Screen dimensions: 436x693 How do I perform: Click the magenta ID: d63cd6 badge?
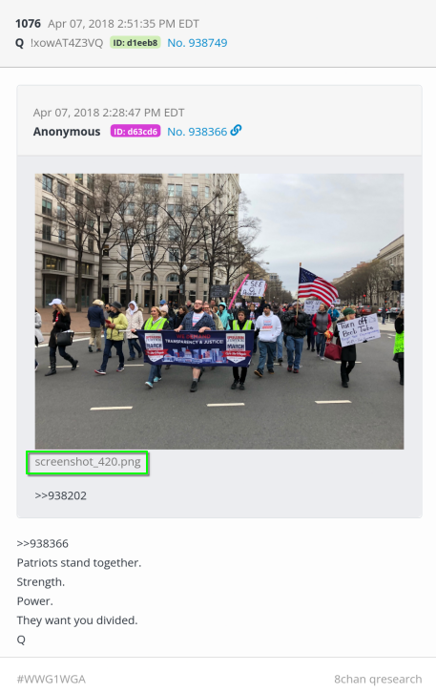click(135, 132)
